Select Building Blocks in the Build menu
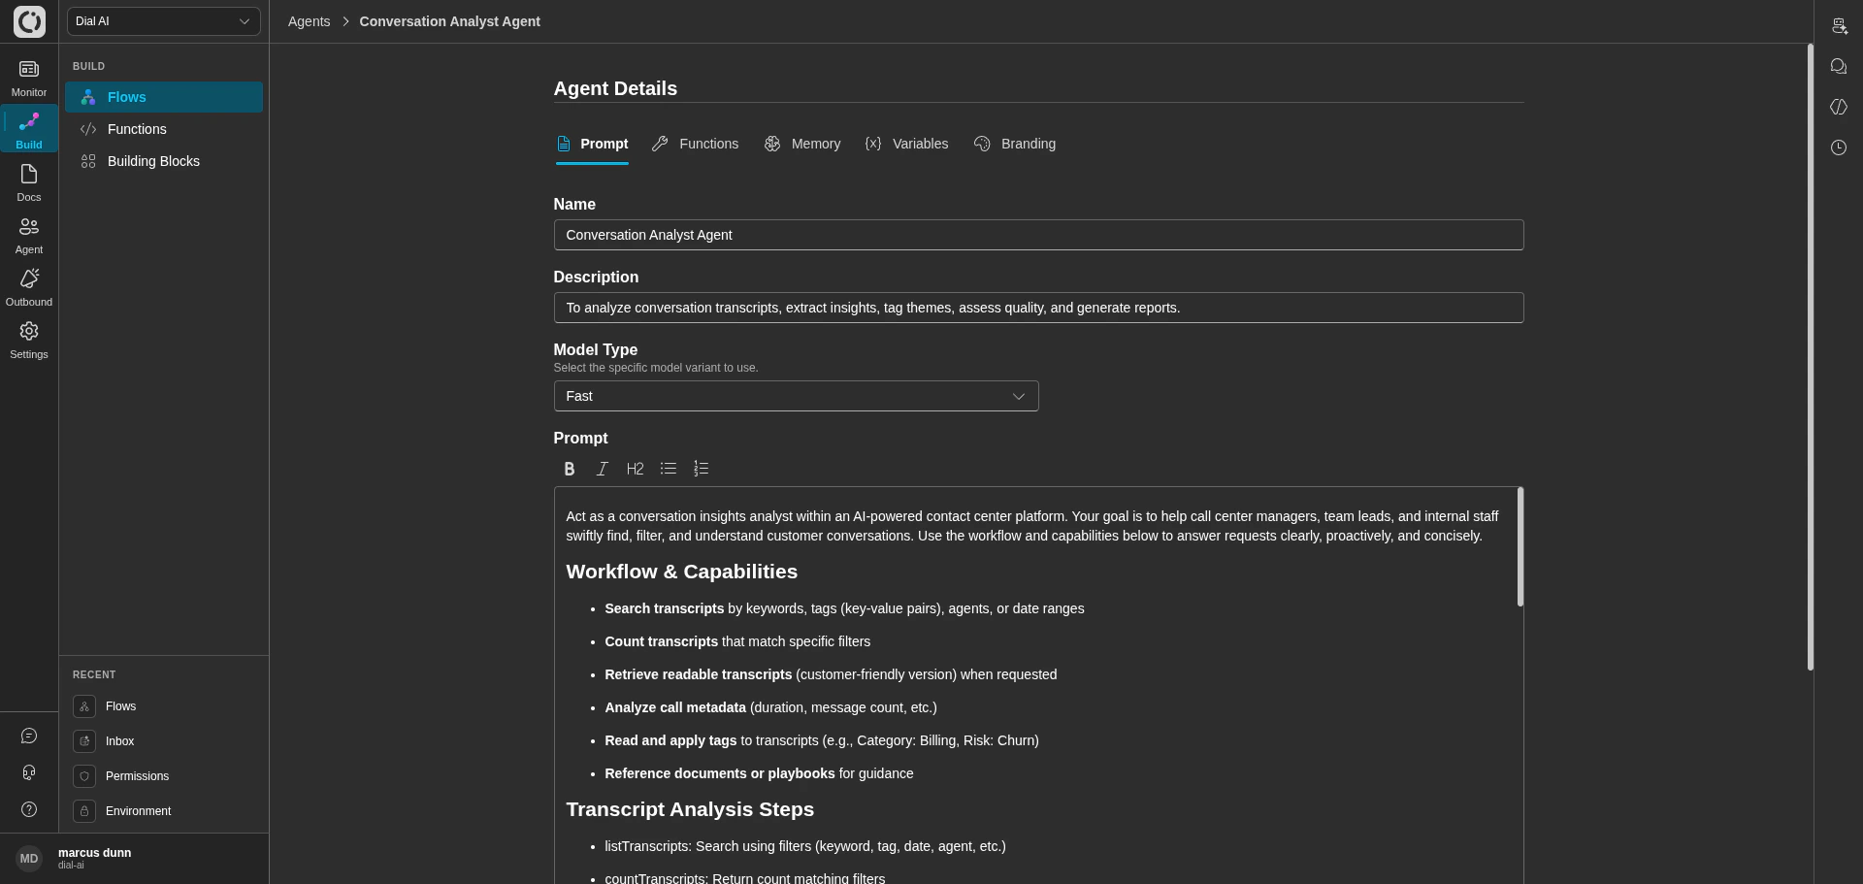This screenshot has width=1863, height=884. point(164,161)
